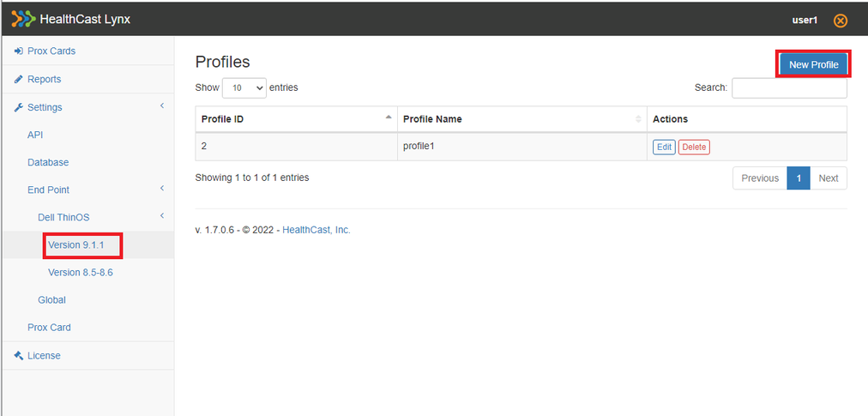
Task: Click the HealthCast Lynx title text
Action: pos(85,21)
